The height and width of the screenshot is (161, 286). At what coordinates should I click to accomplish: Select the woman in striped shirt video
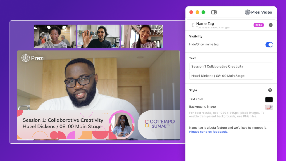click(55, 36)
